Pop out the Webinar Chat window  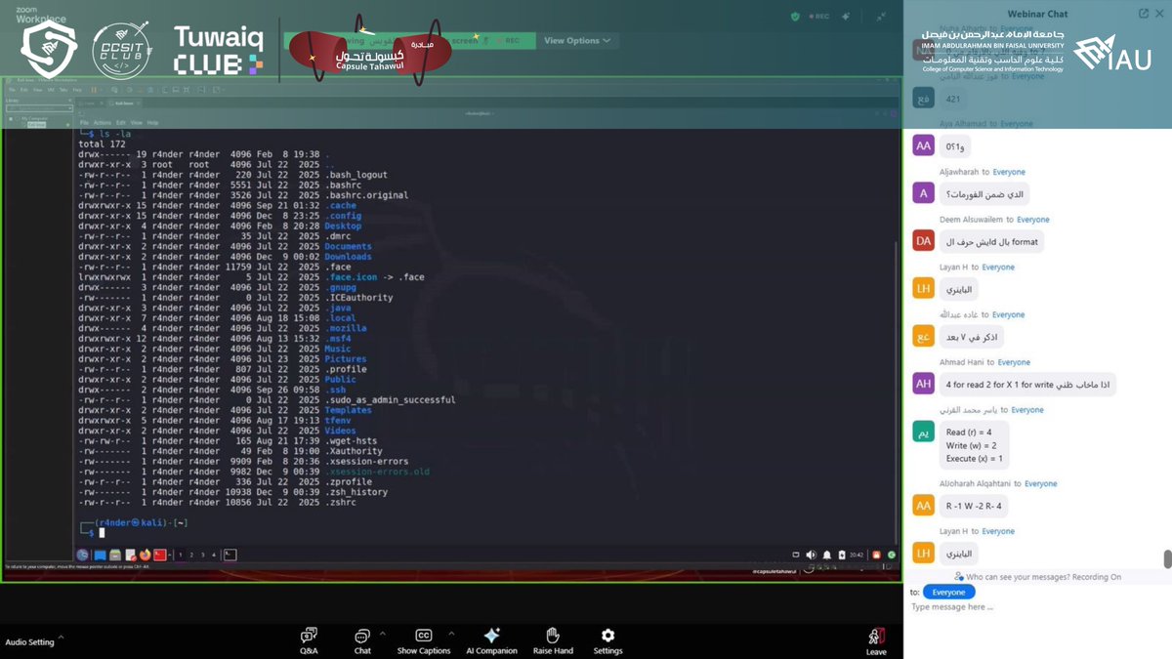point(1143,13)
